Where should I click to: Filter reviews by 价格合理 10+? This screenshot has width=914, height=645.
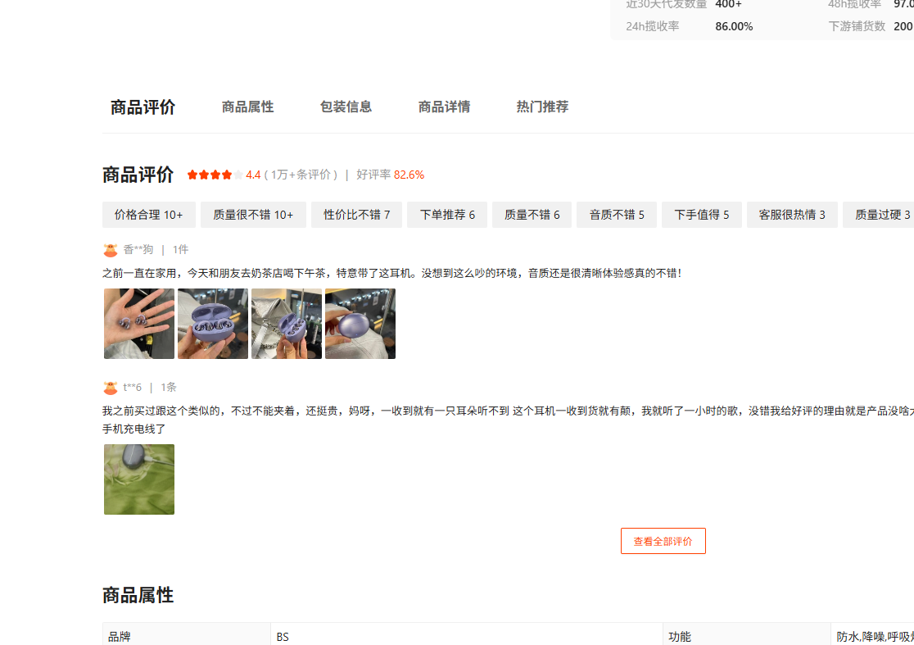148,215
